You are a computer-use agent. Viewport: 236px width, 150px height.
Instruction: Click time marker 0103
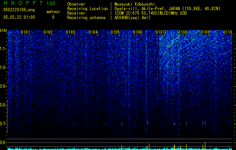[71, 32]
